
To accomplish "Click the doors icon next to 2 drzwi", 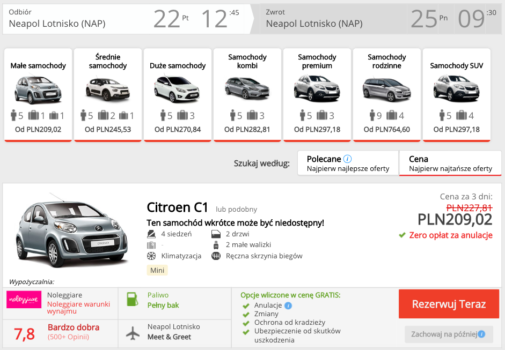I will pyautogui.click(x=216, y=233).
